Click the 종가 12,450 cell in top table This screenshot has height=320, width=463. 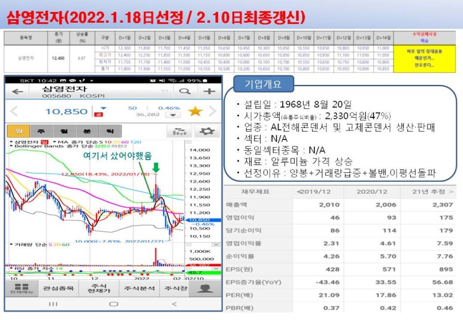pos(58,58)
